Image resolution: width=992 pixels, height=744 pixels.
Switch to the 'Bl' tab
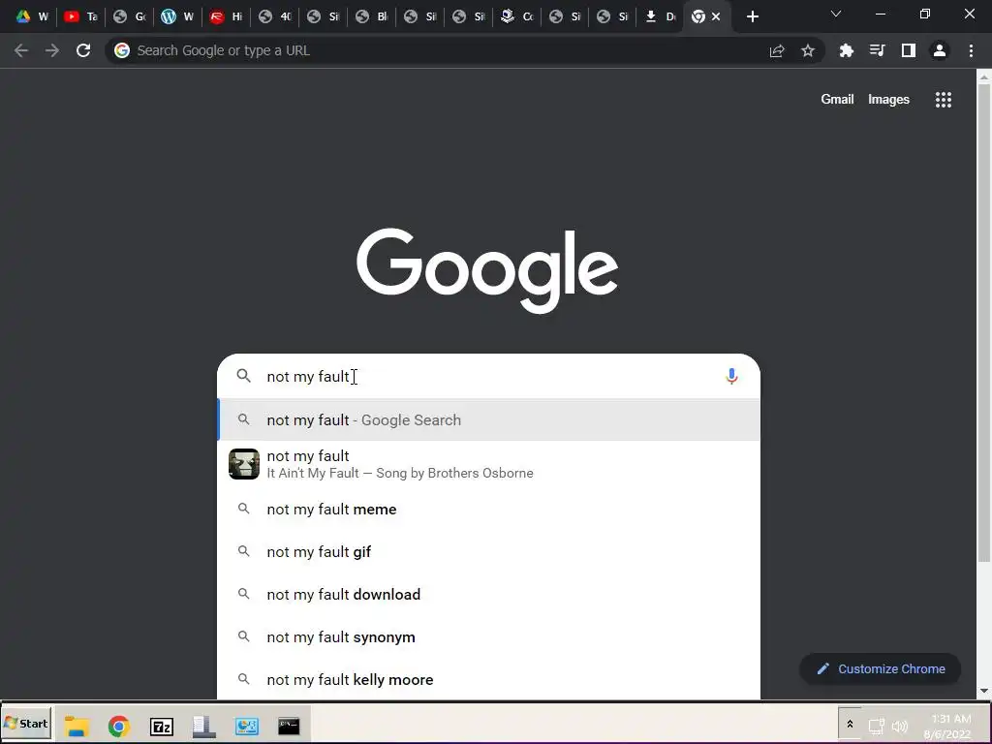(x=371, y=16)
